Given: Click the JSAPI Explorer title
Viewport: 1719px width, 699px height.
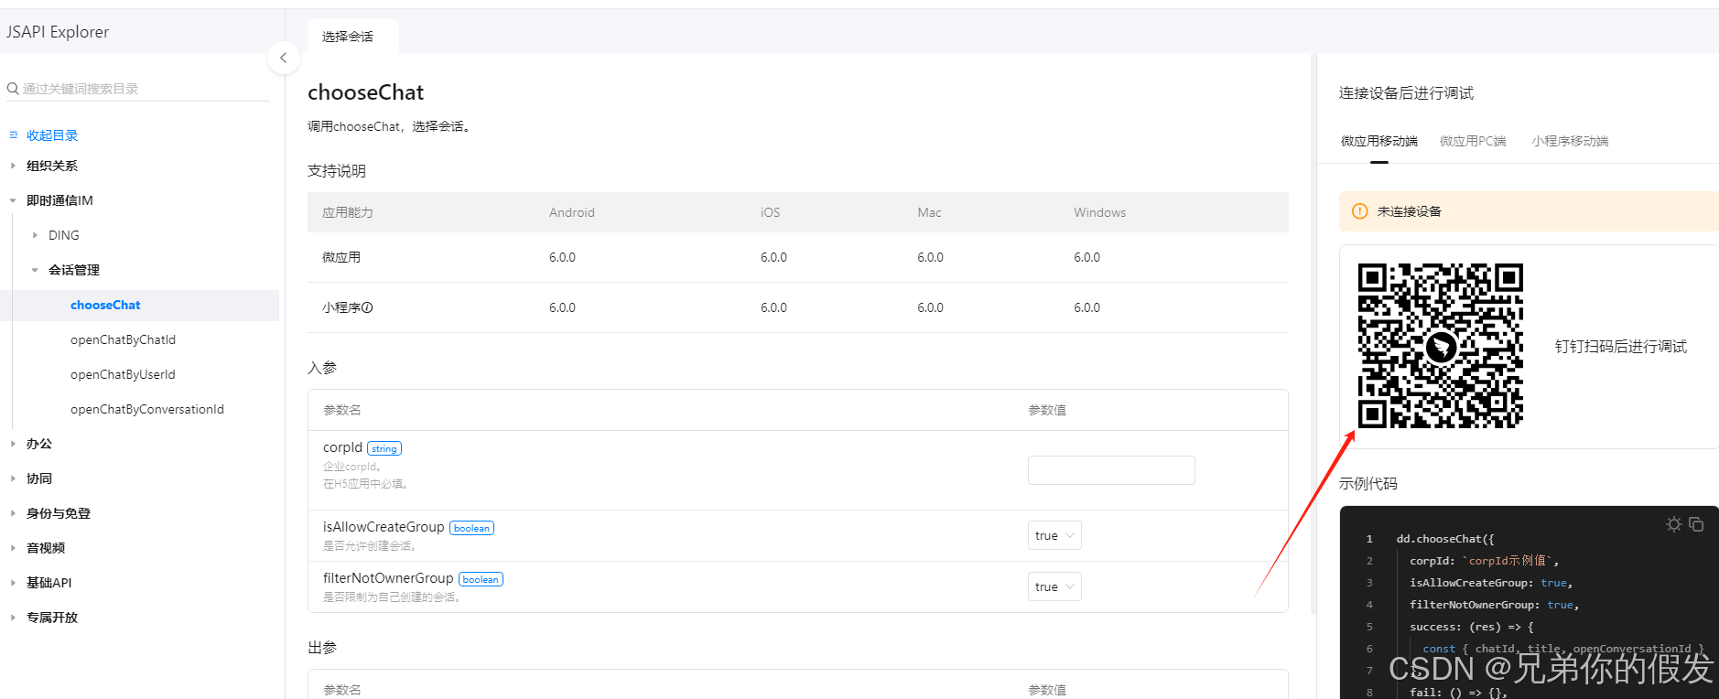Looking at the screenshot, I should [58, 32].
